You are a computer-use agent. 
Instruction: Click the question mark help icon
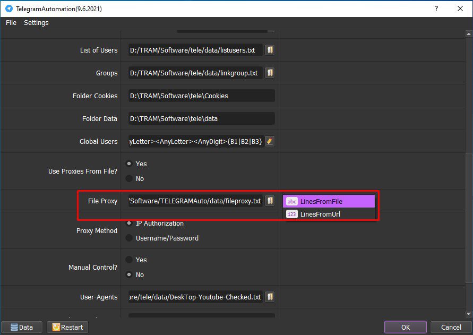[436, 8]
